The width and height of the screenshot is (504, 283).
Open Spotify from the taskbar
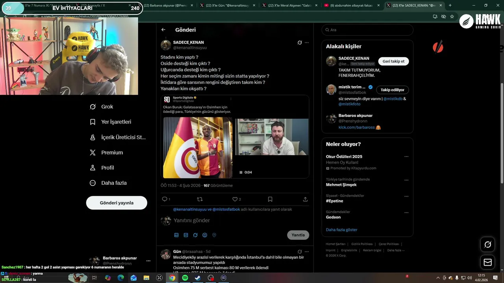[185, 277]
